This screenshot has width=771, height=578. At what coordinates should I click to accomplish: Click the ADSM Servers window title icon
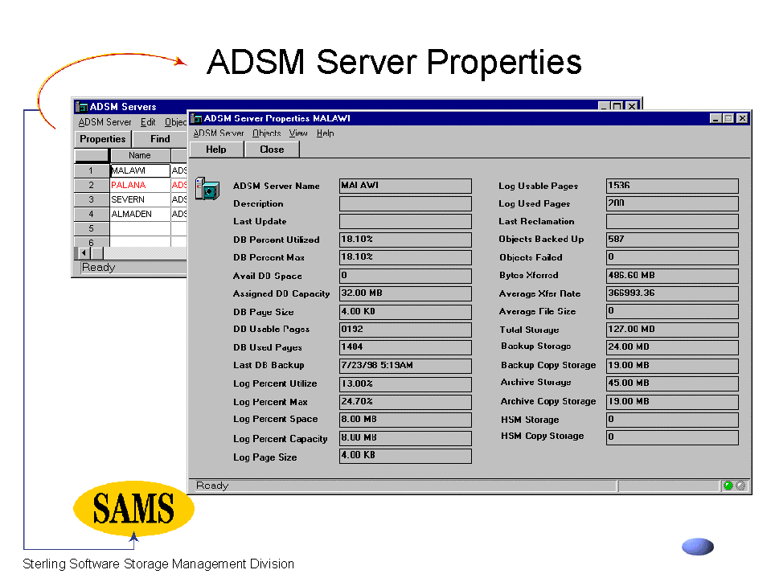pyautogui.click(x=81, y=107)
